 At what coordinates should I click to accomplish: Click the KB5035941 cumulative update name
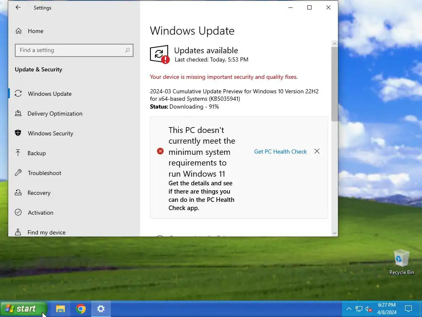pyautogui.click(x=234, y=95)
